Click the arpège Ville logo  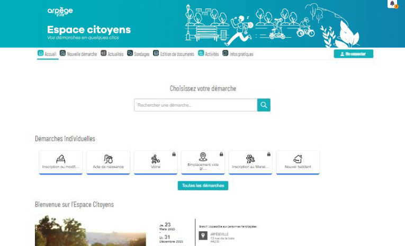pyautogui.click(x=60, y=12)
